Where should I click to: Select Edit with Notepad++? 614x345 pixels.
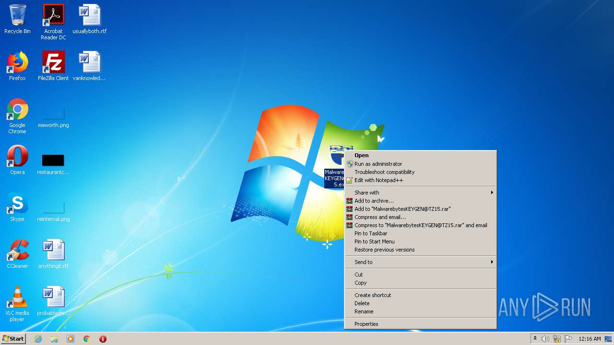(421, 180)
